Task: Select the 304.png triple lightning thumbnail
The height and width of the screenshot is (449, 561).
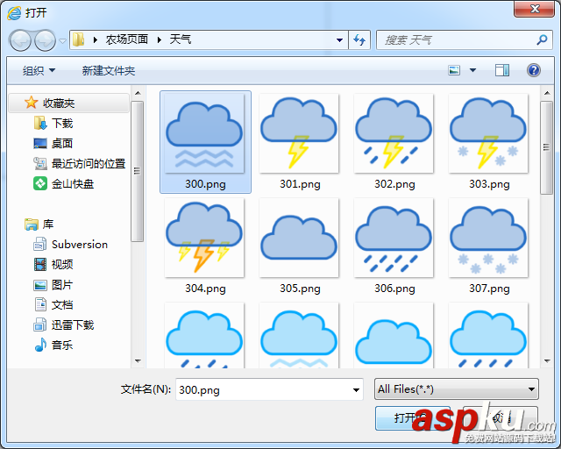Action: (x=204, y=238)
